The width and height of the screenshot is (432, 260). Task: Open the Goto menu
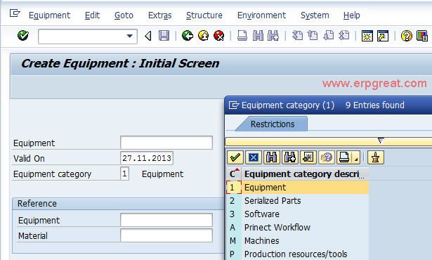pos(124,15)
